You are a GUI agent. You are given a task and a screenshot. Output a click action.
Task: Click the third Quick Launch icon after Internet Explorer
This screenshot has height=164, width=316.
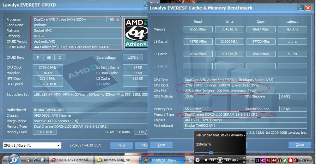click(x=43, y=160)
